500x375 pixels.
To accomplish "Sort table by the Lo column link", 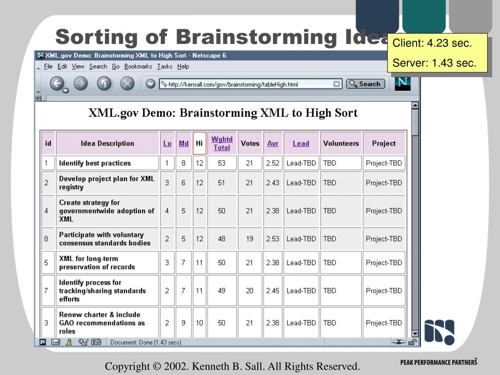I will pos(167,144).
